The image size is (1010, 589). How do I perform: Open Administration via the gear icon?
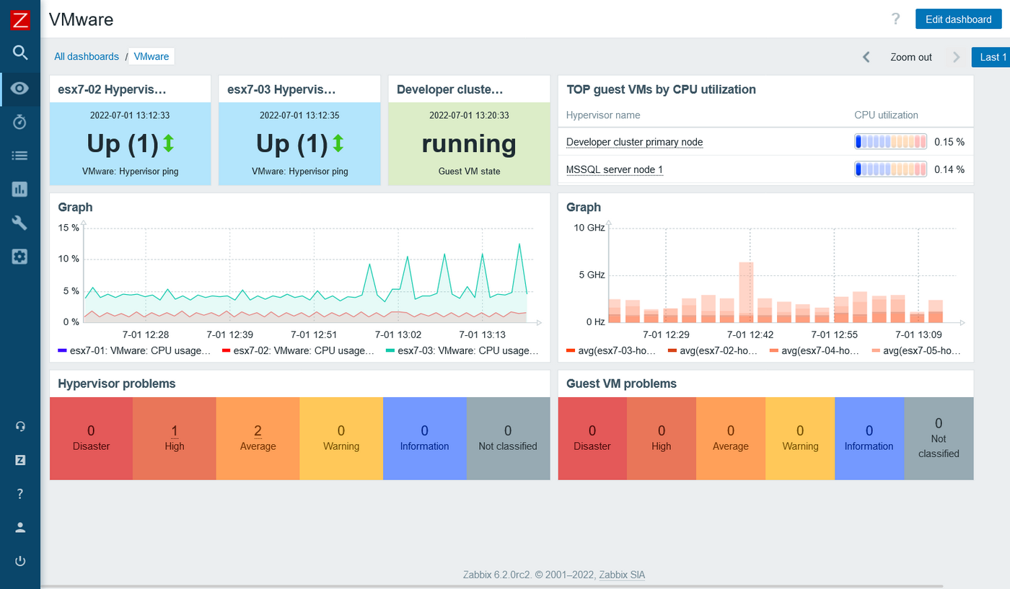[x=19, y=256]
